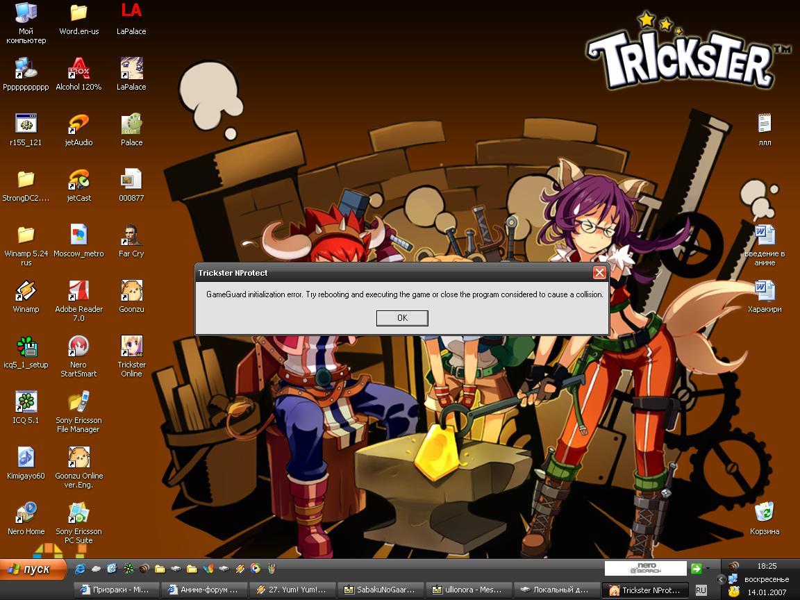Launch ICQ flower icon in Quick Launch
The height and width of the screenshot is (600, 800).
pos(128,568)
